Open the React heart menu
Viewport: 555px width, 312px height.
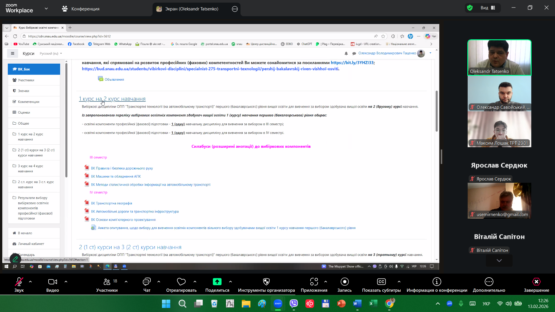pyautogui.click(x=181, y=282)
